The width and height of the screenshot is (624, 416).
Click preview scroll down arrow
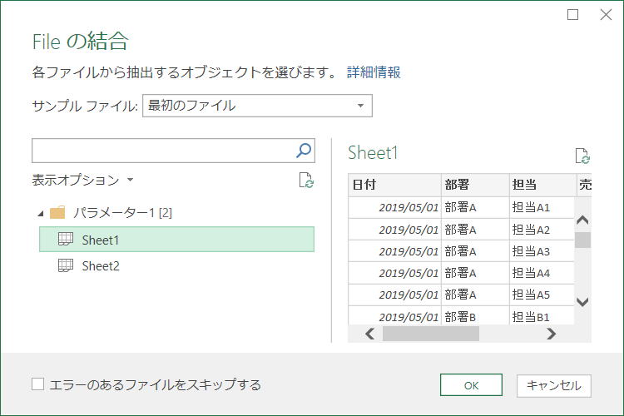click(x=582, y=302)
